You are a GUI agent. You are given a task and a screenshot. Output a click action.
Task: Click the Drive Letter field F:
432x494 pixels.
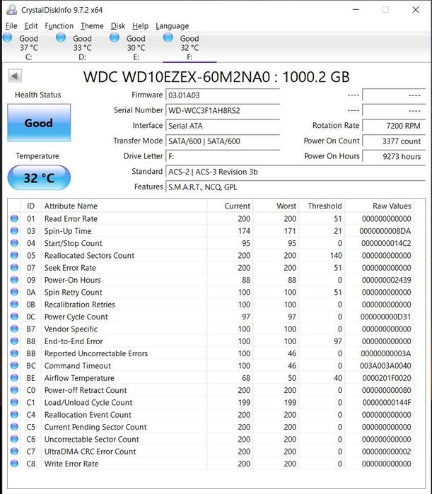click(x=223, y=157)
